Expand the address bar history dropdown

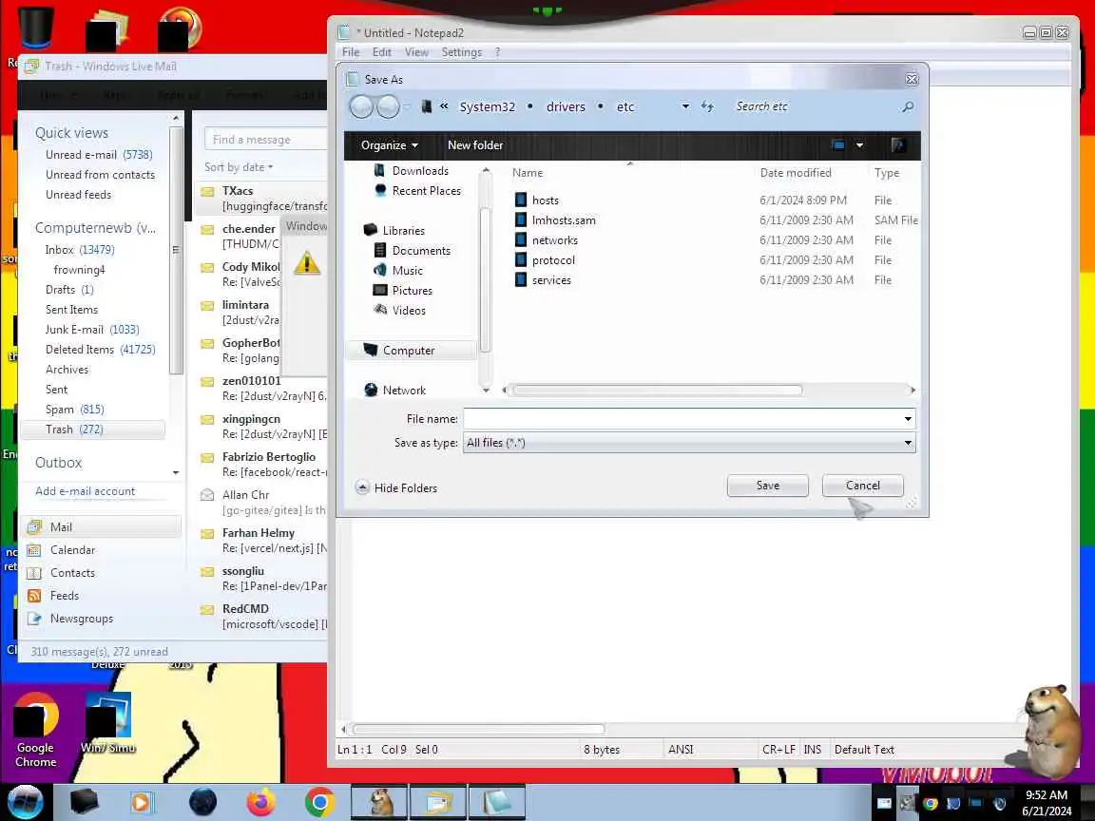[685, 106]
